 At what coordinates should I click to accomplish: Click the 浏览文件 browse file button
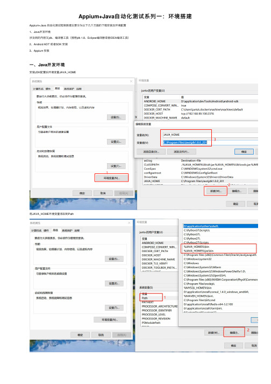[x=182, y=152]
